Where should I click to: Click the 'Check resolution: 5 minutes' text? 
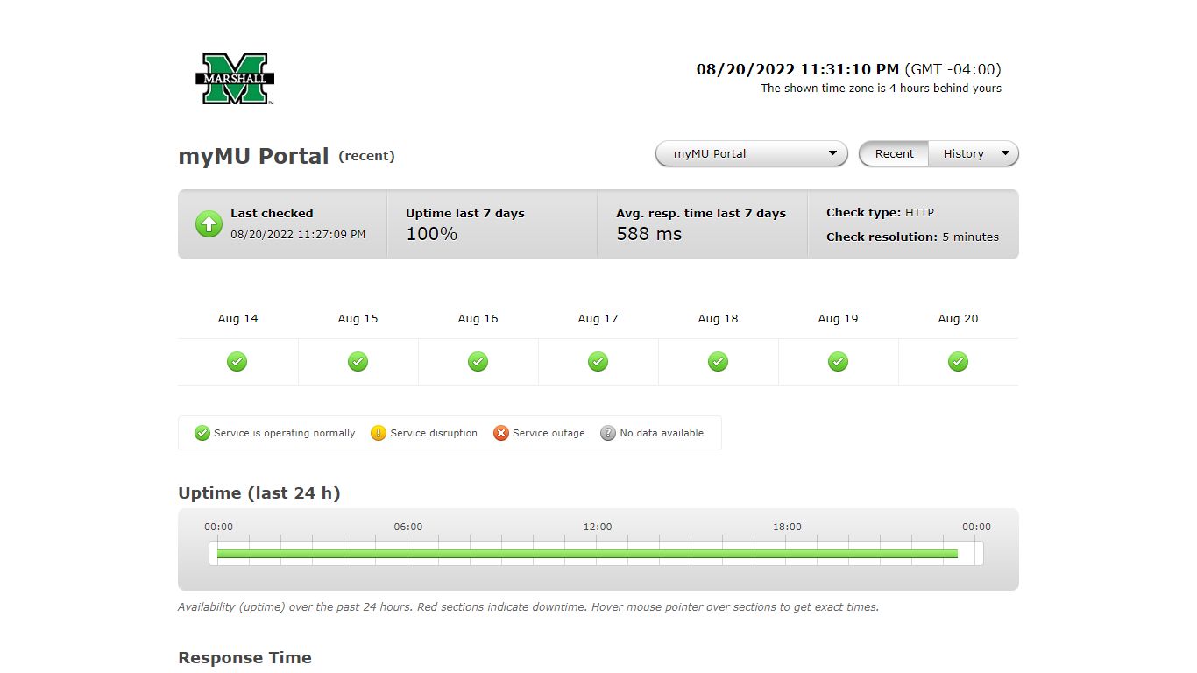point(912,237)
